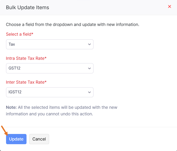Image resolution: width=177 pixels, height=151 pixels.
Task: Click the 'Inter State Tax Rate' label
Action: (26, 82)
